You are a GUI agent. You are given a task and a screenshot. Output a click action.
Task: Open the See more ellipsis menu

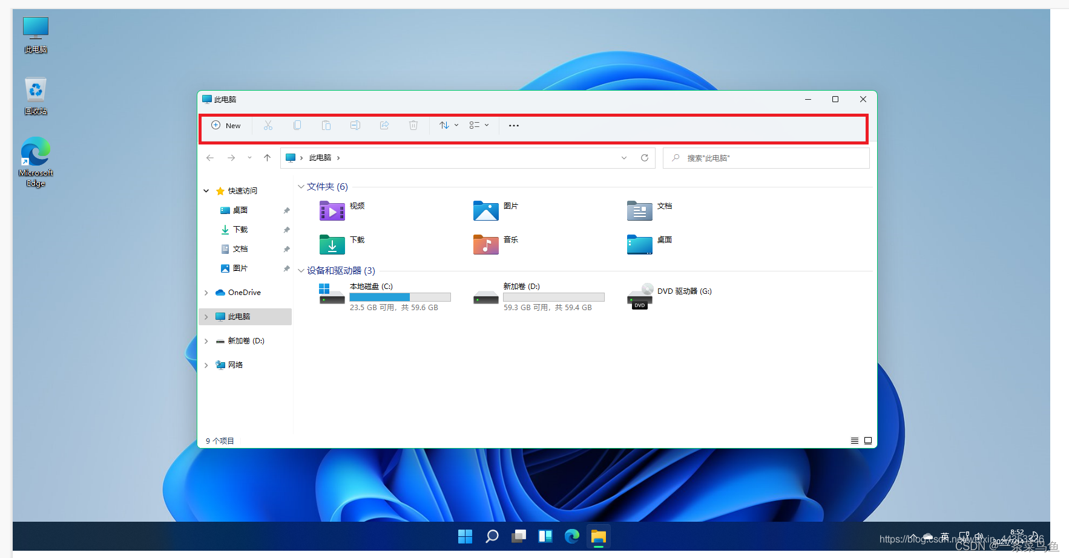[x=514, y=126]
